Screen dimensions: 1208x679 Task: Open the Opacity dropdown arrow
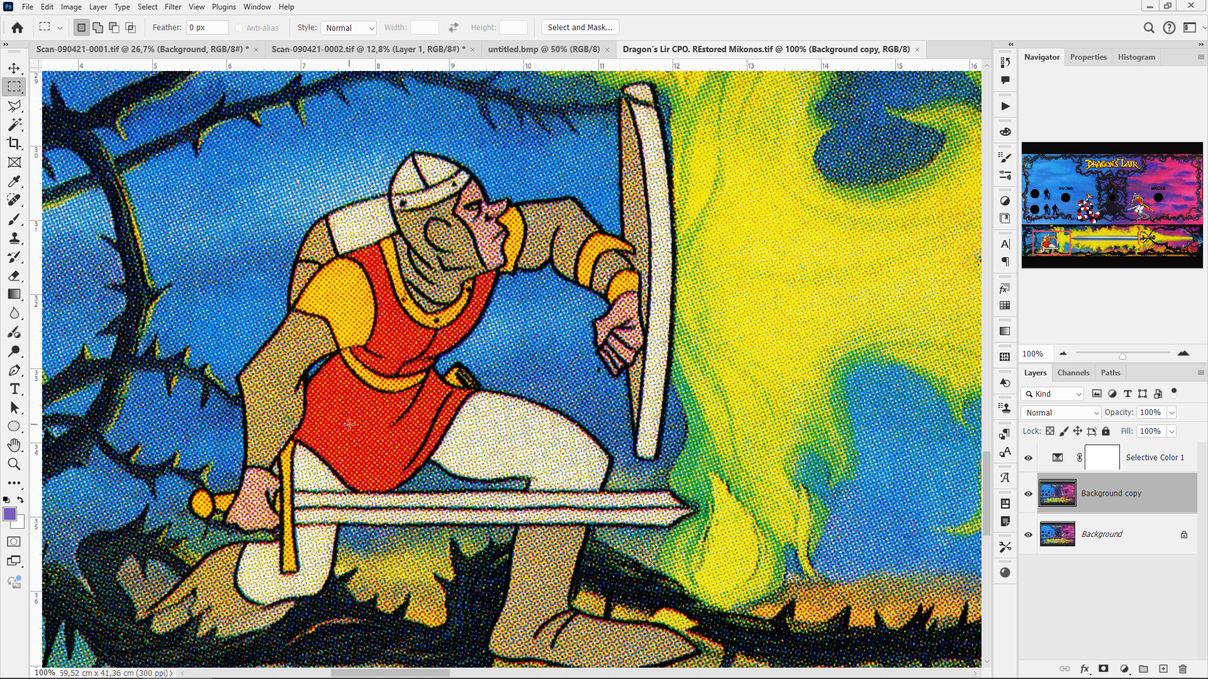pyautogui.click(x=1172, y=412)
